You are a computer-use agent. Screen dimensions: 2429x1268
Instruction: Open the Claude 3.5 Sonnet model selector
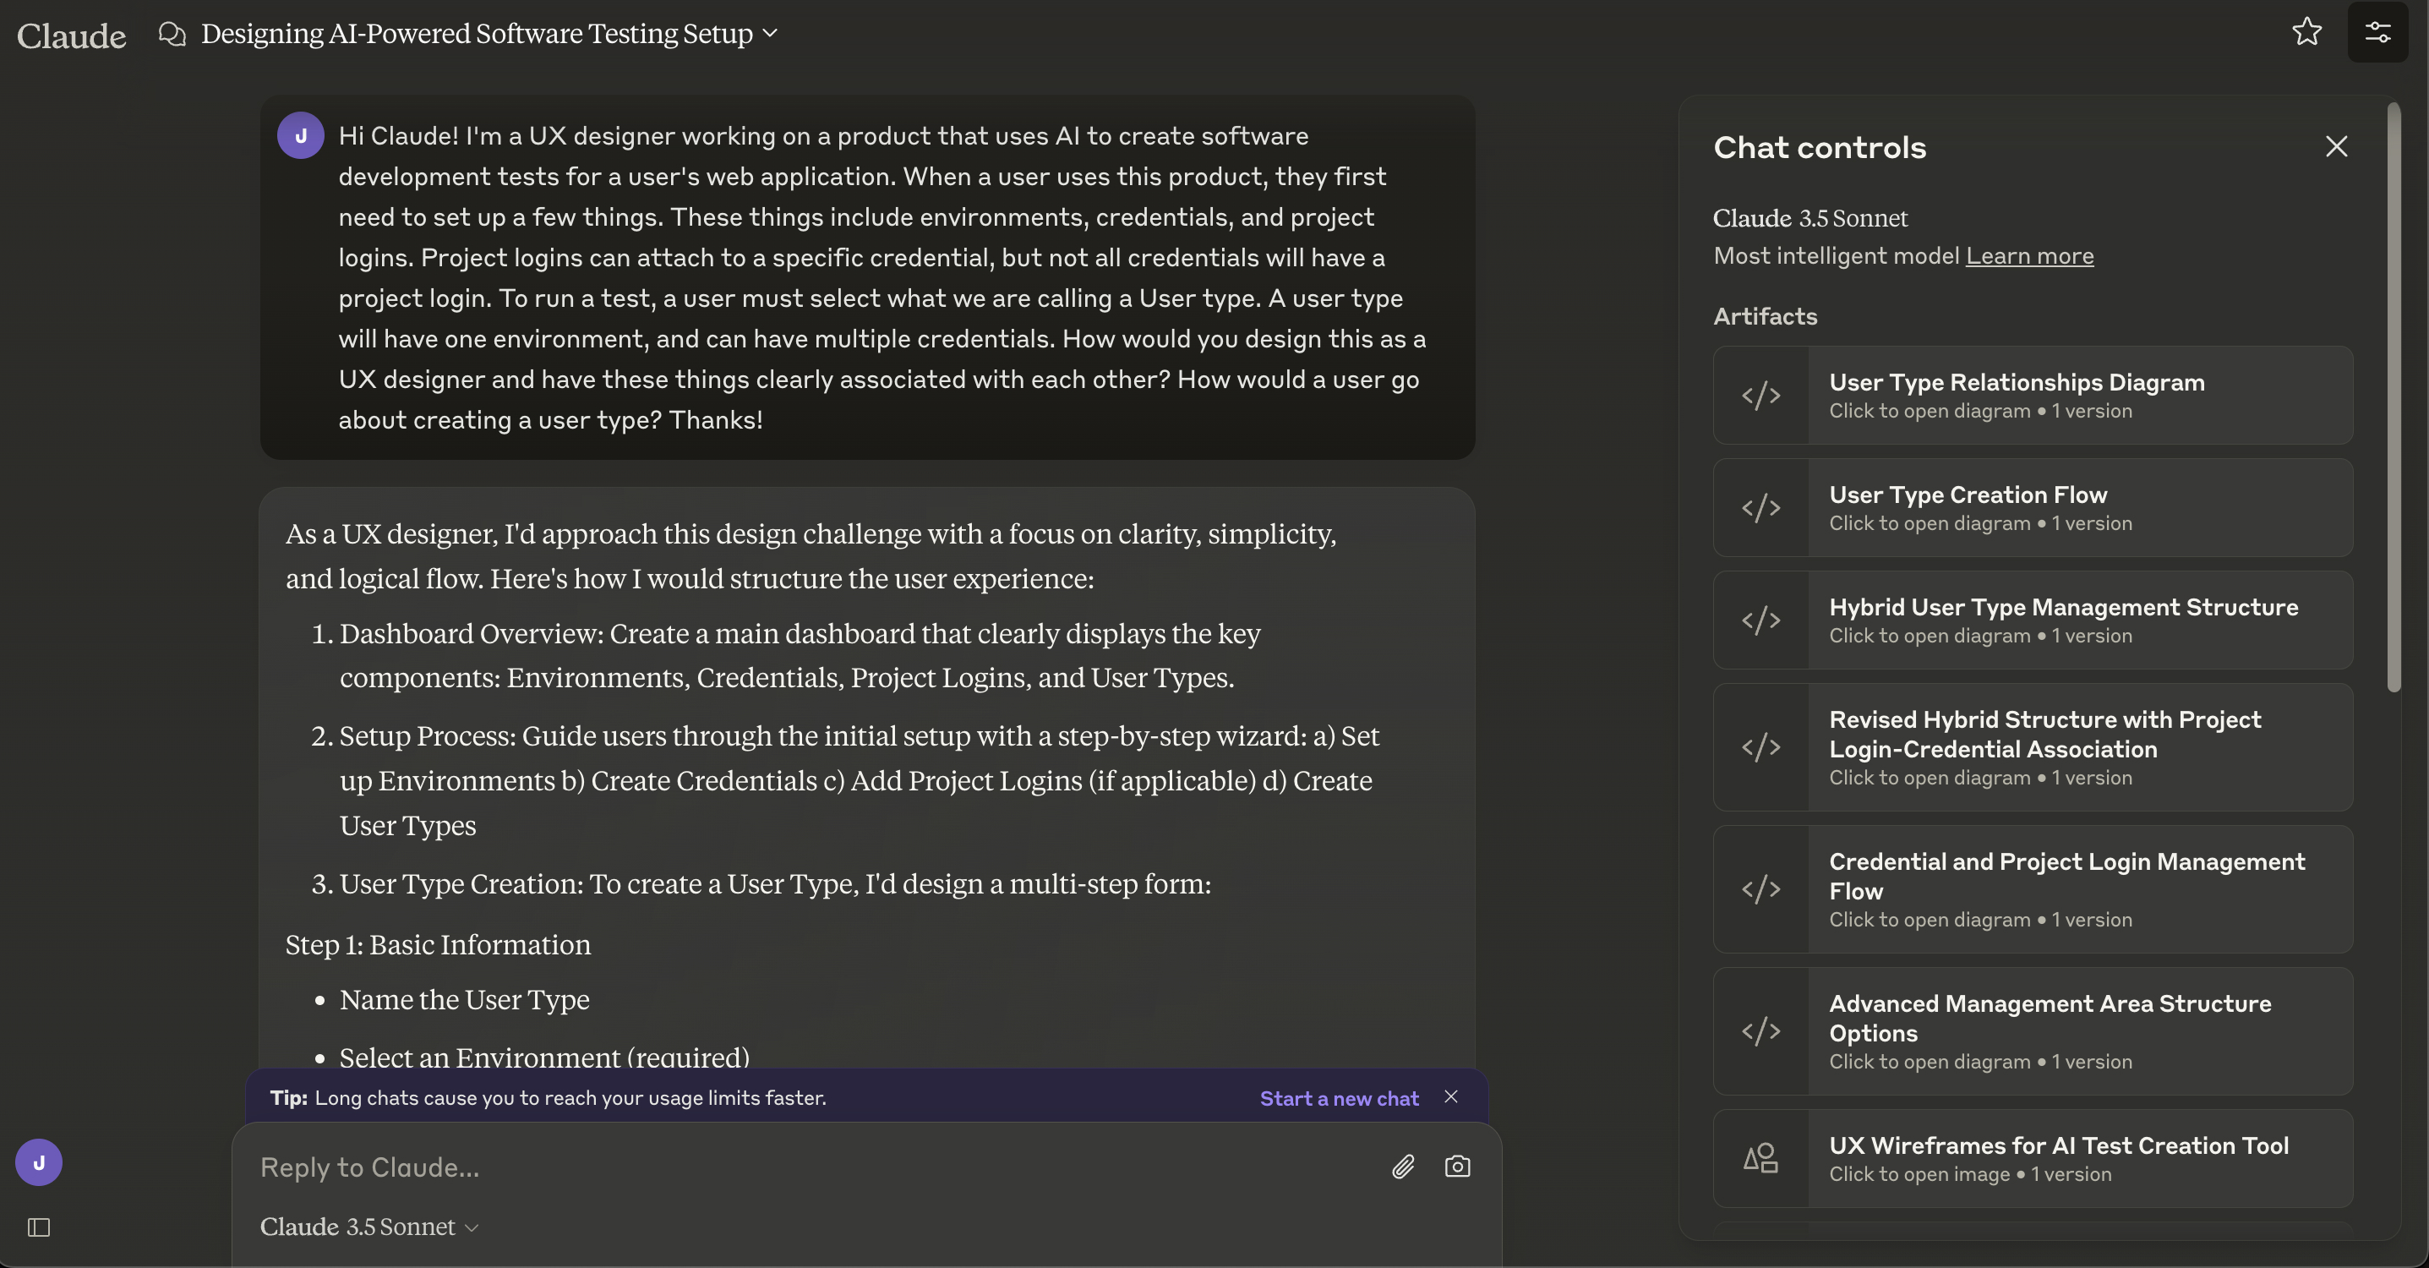point(369,1227)
